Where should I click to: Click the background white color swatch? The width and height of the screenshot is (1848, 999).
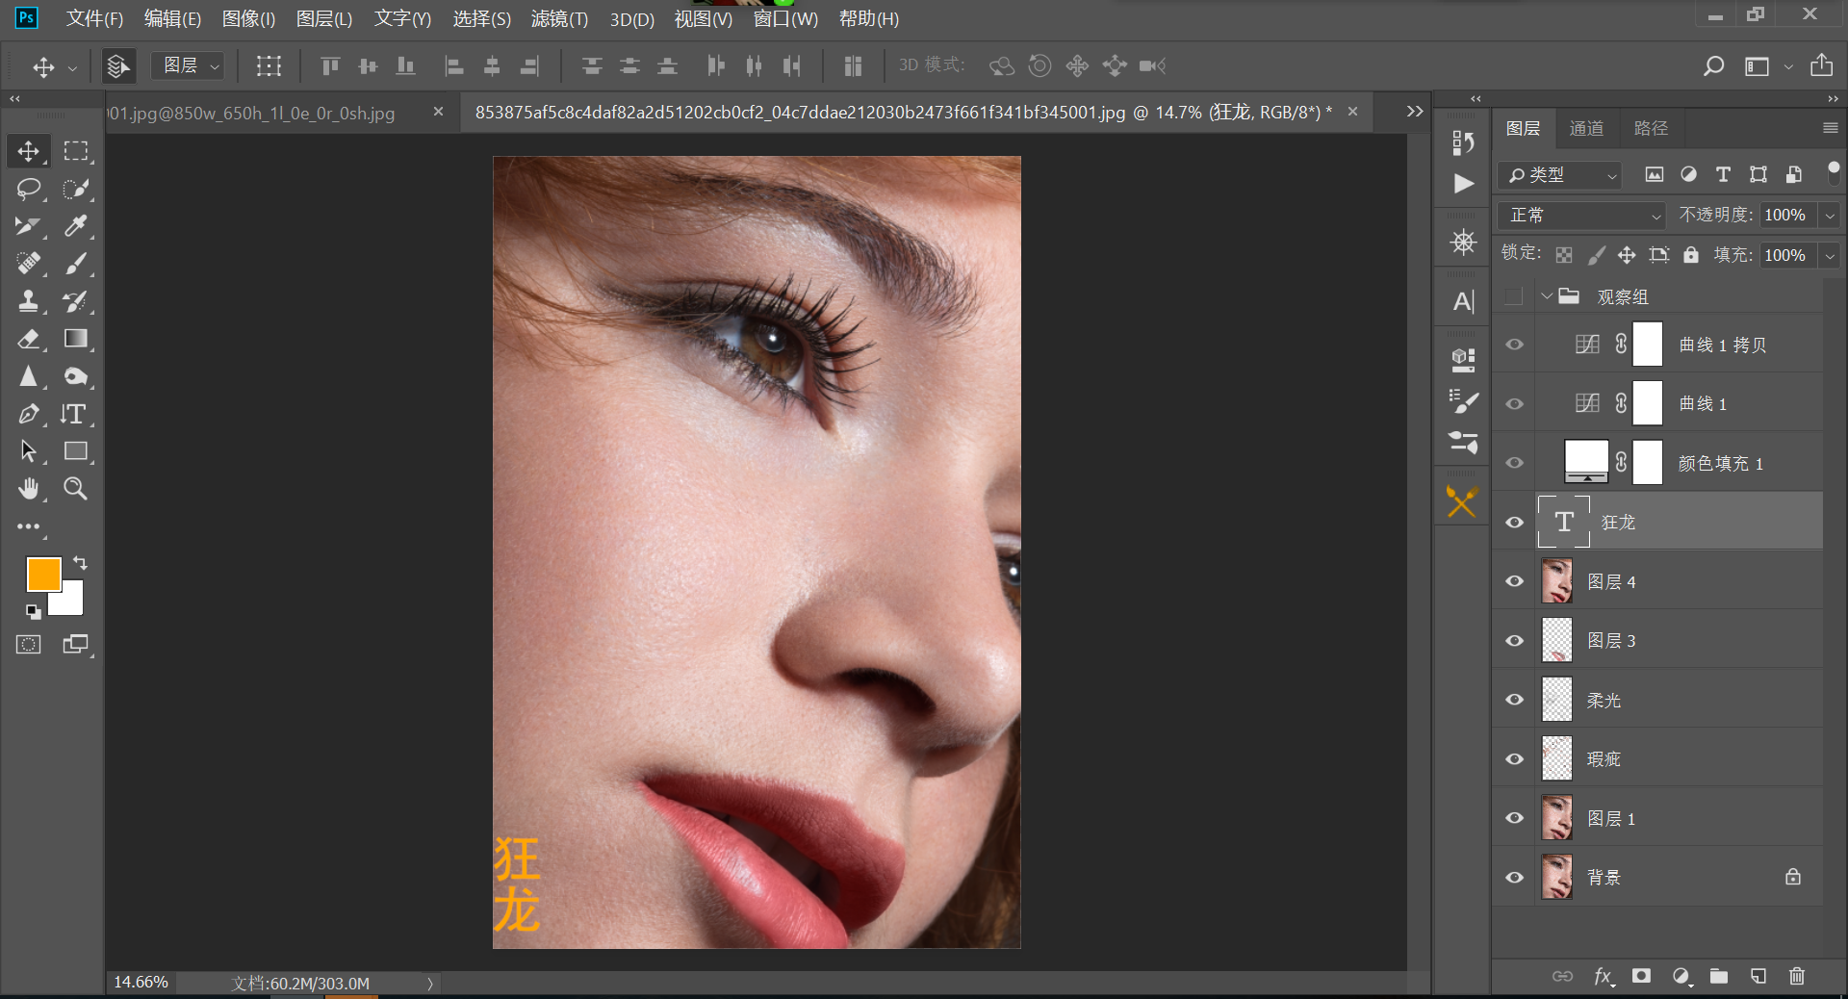71,602
